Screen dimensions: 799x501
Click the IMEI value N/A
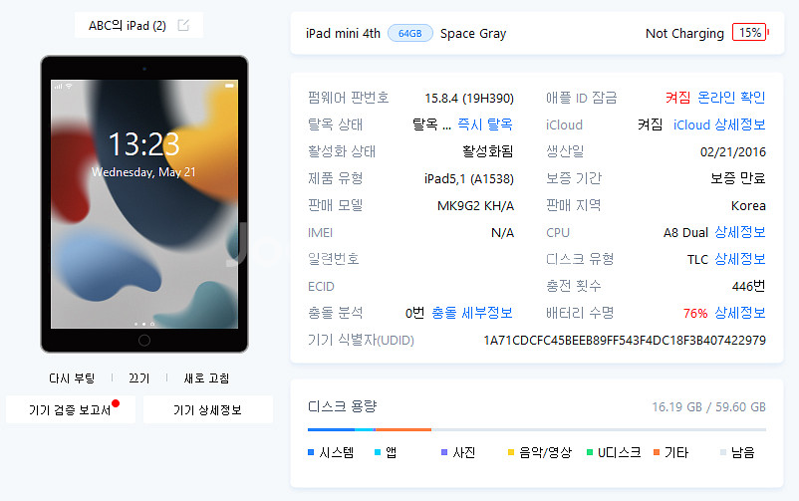(x=502, y=233)
